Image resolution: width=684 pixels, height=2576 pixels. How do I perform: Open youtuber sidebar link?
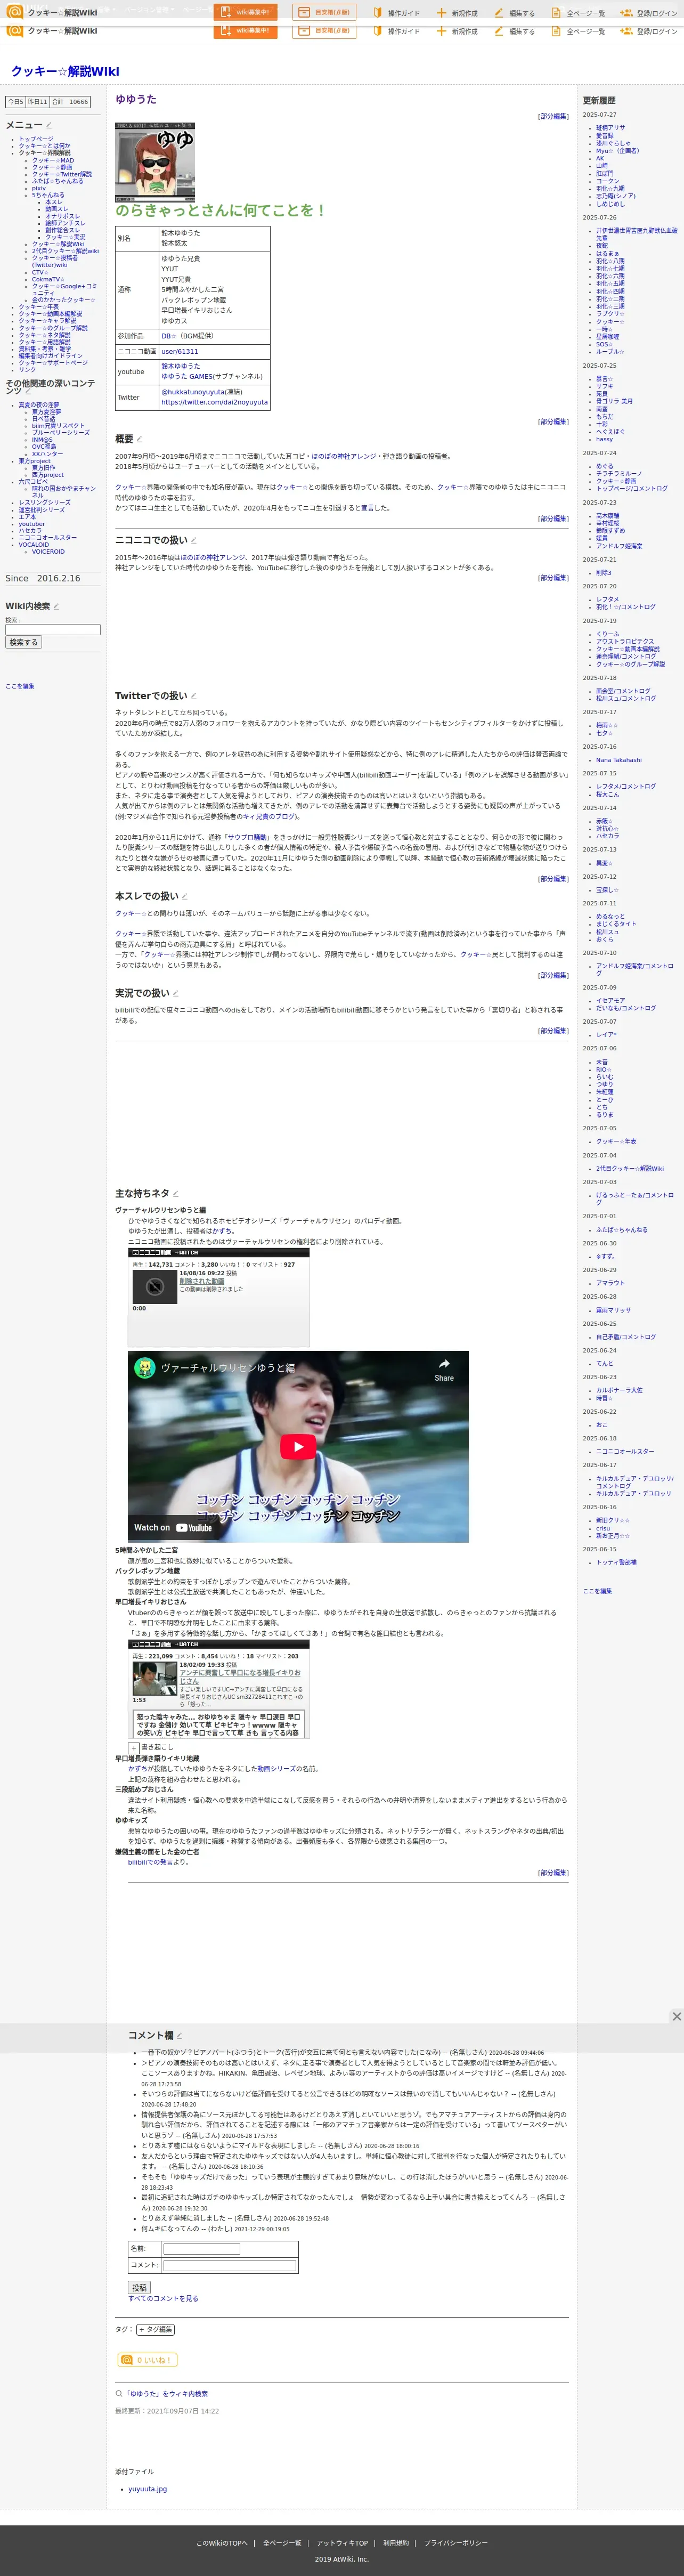(x=32, y=524)
